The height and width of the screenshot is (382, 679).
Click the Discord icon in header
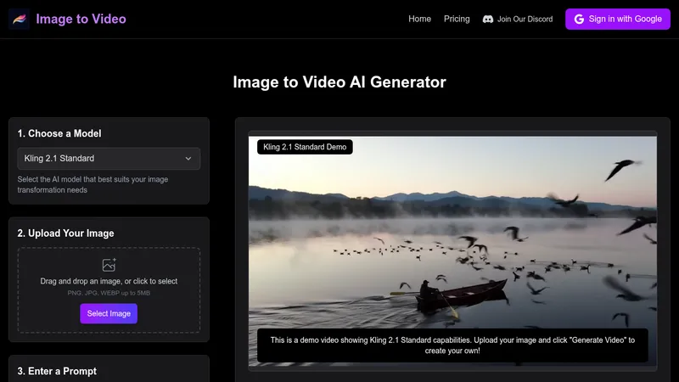488,19
